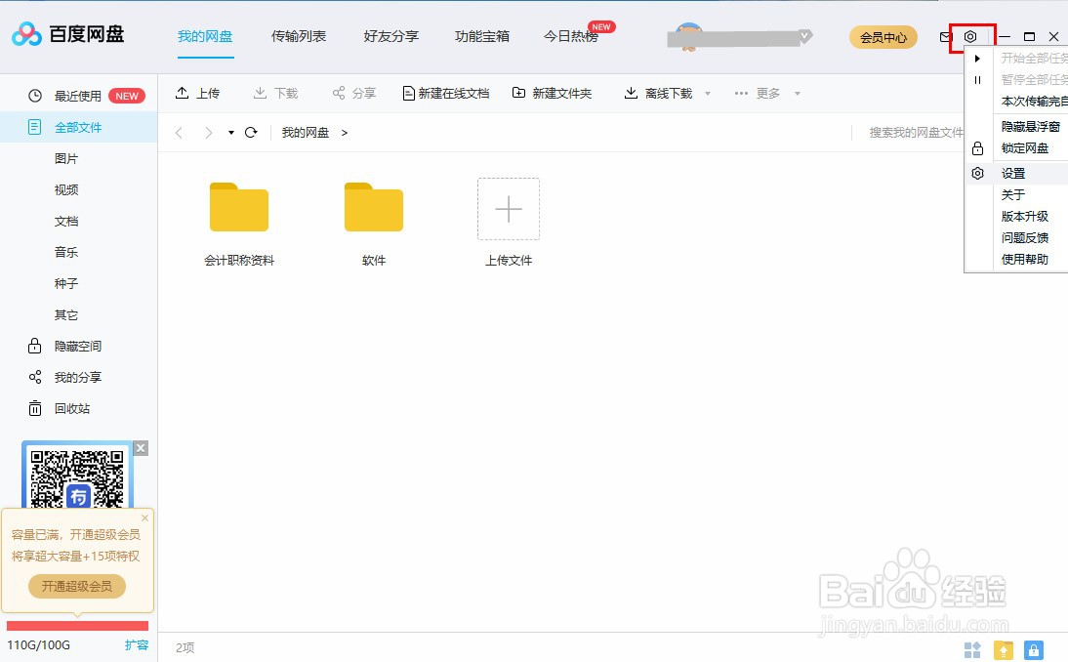Click the settings gear icon in title bar
This screenshot has width=1068, height=662.
pyautogui.click(x=969, y=35)
